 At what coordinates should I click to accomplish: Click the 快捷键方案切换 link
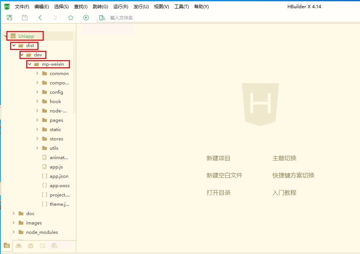pyautogui.click(x=293, y=175)
